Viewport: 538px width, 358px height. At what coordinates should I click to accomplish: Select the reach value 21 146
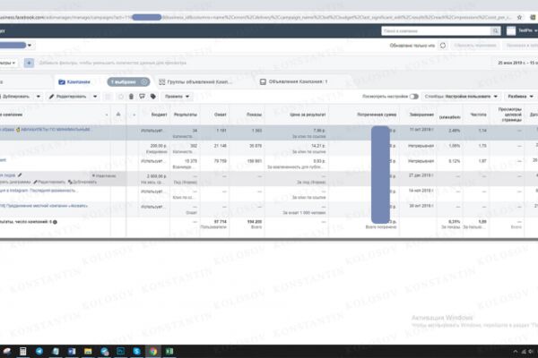(220, 146)
